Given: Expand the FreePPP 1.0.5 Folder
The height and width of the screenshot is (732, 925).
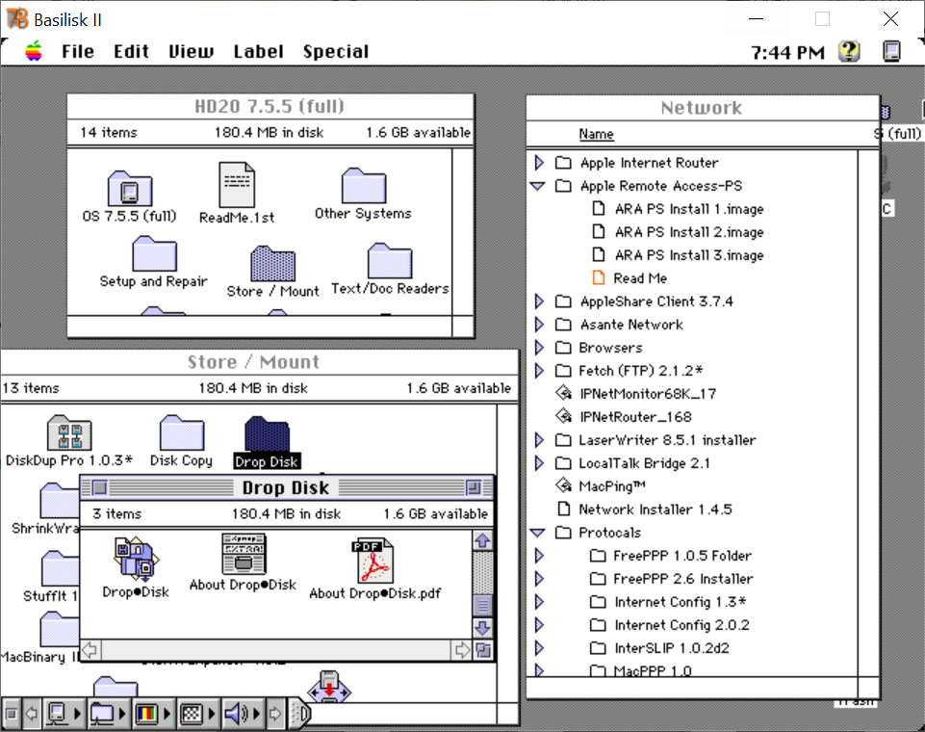Looking at the screenshot, I should [539, 556].
